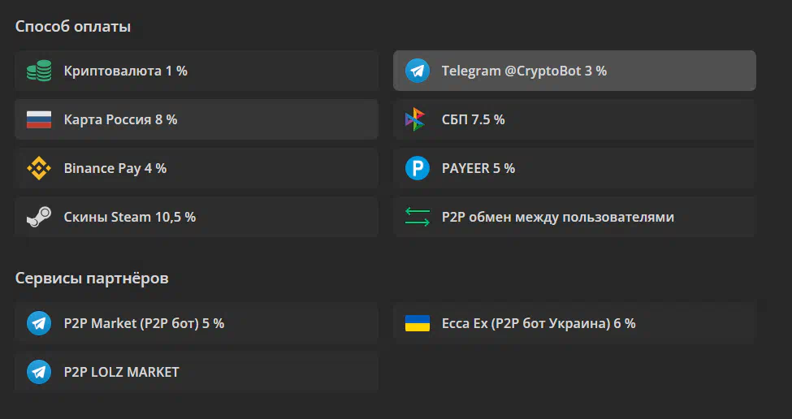Open Ecca Ex P2P бот Украина service
The image size is (792, 419).
(574, 323)
